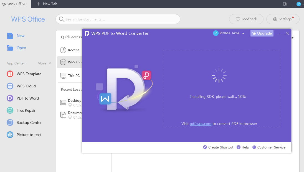Image resolution: width=304 pixels, height=172 pixels.
Task: Click the Search for documents field
Action: point(118,19)
